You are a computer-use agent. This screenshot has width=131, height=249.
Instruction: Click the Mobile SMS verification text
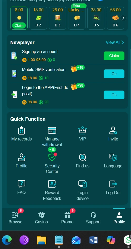[44, 69]
